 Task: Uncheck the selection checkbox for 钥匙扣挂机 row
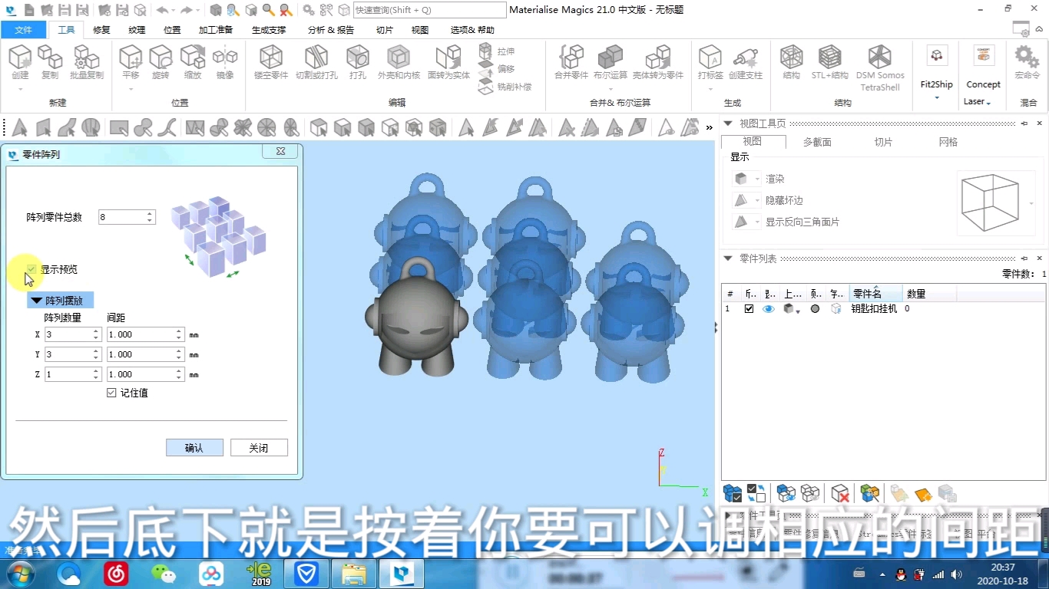pos(749,308)
